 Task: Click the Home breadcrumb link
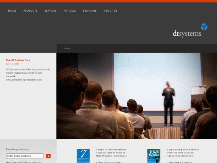pos(67,48)
